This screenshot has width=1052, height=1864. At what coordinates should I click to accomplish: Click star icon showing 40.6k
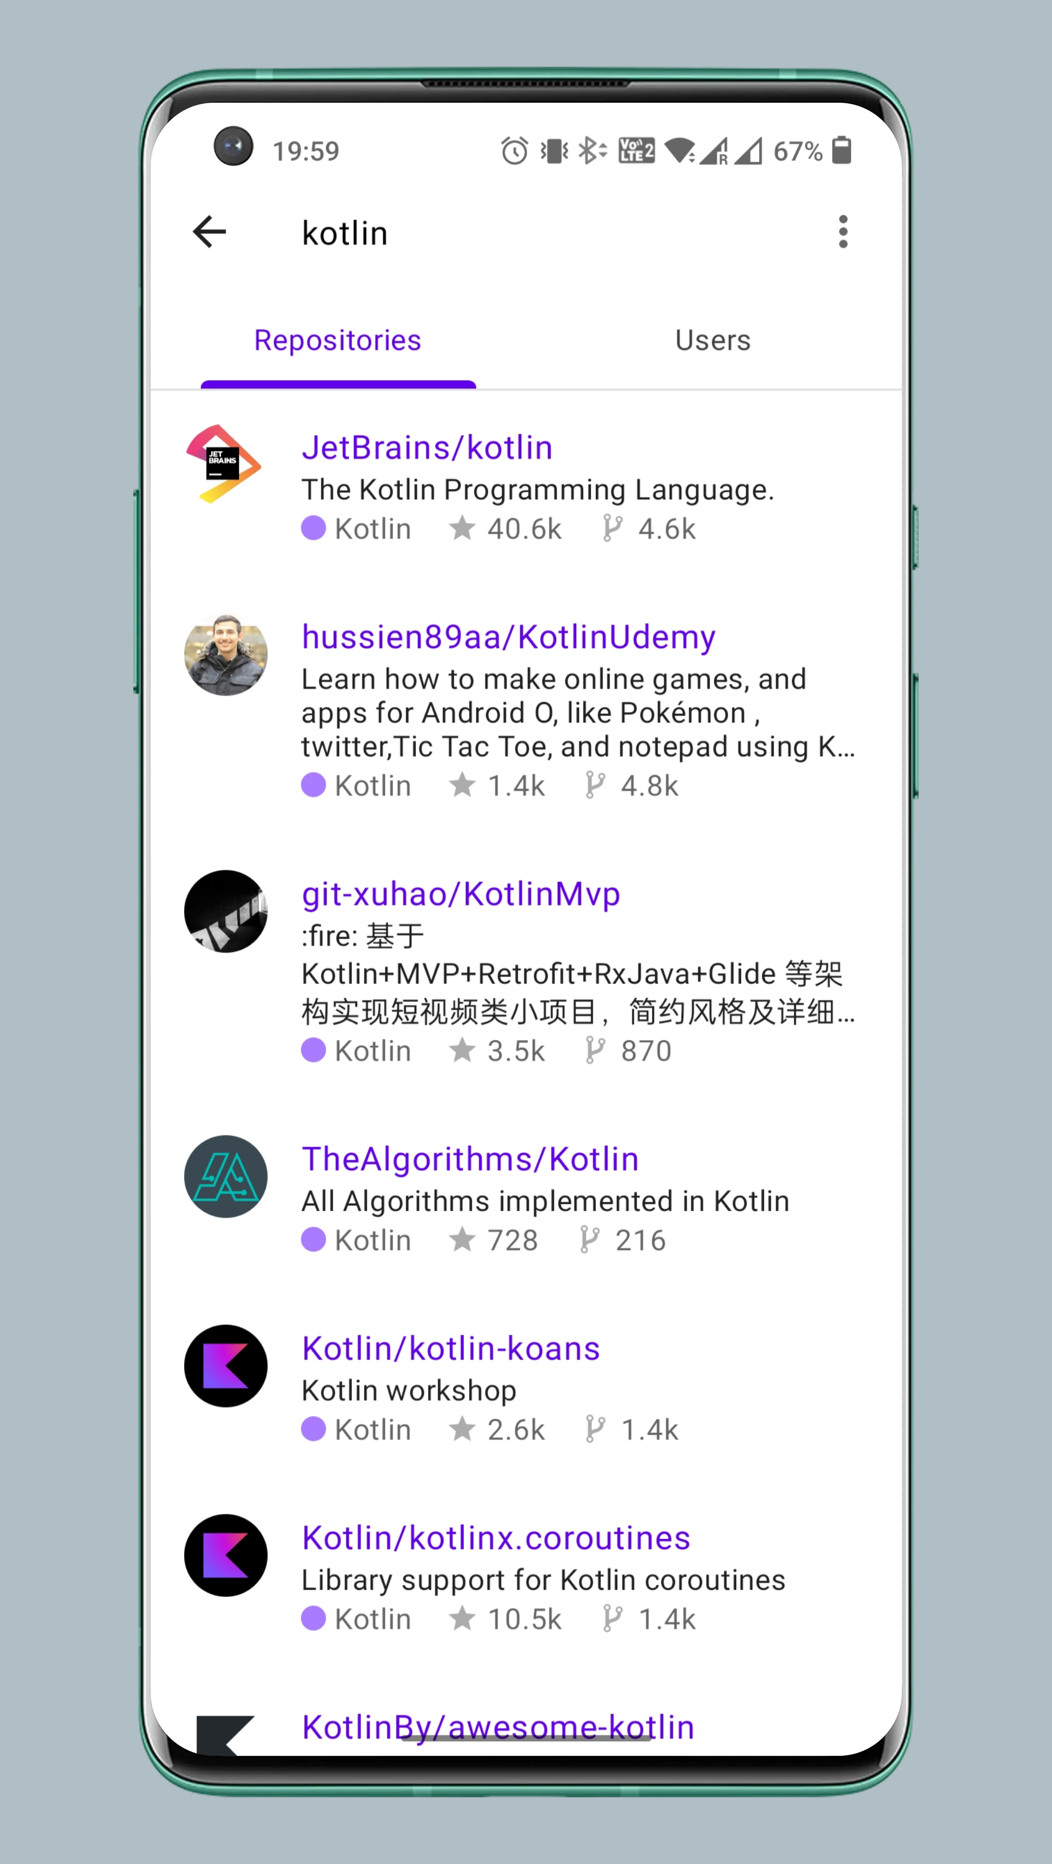point(462,528)
